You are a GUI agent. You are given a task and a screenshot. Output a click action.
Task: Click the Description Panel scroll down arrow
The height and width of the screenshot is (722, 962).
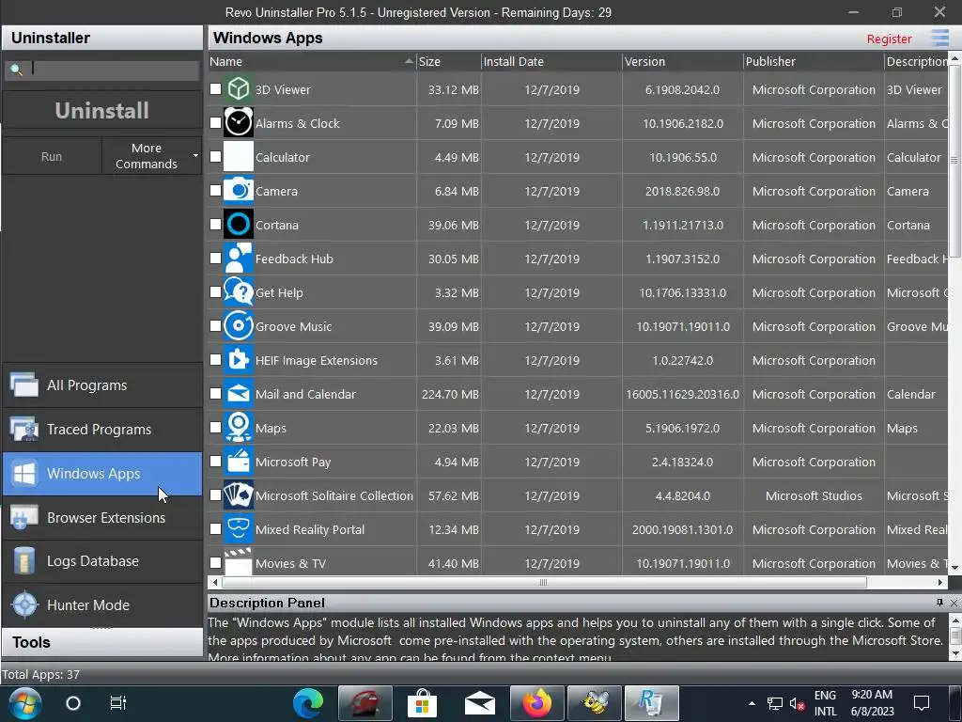[954, 654]
